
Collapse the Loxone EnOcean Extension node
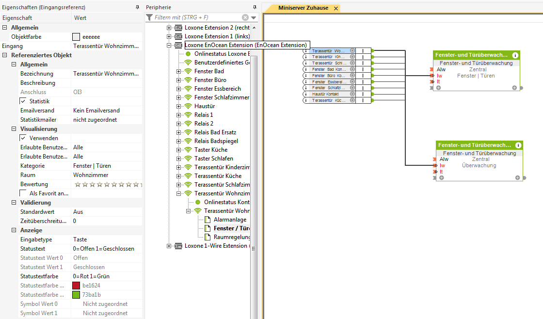(x=169, y=45)
